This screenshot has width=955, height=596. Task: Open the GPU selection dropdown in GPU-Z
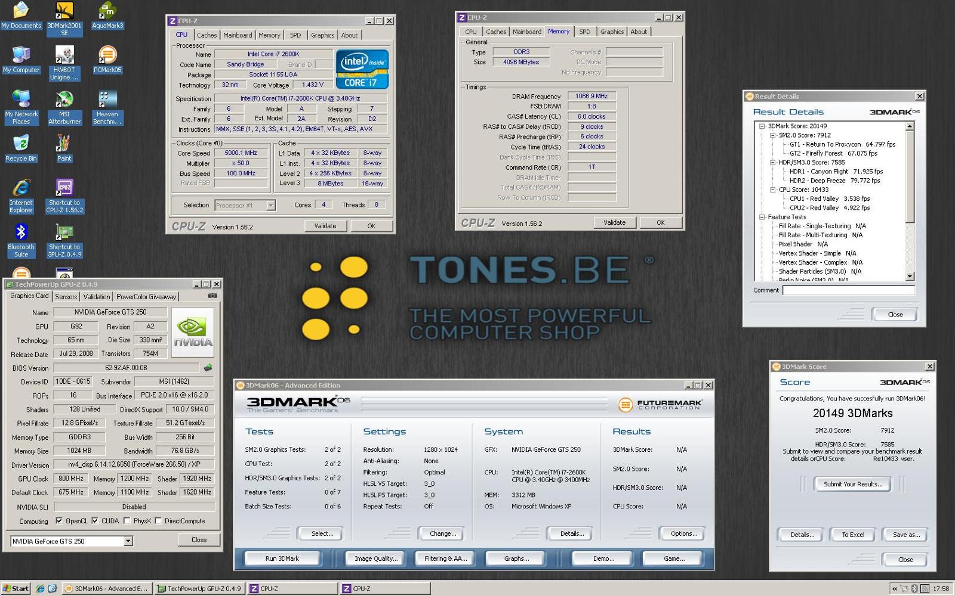coord(128,541)
